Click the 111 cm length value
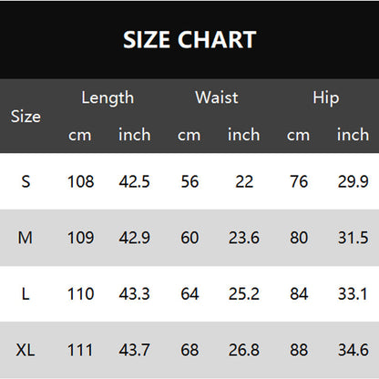The width and height of the screenshot is (379, 379). click(80, 350)
